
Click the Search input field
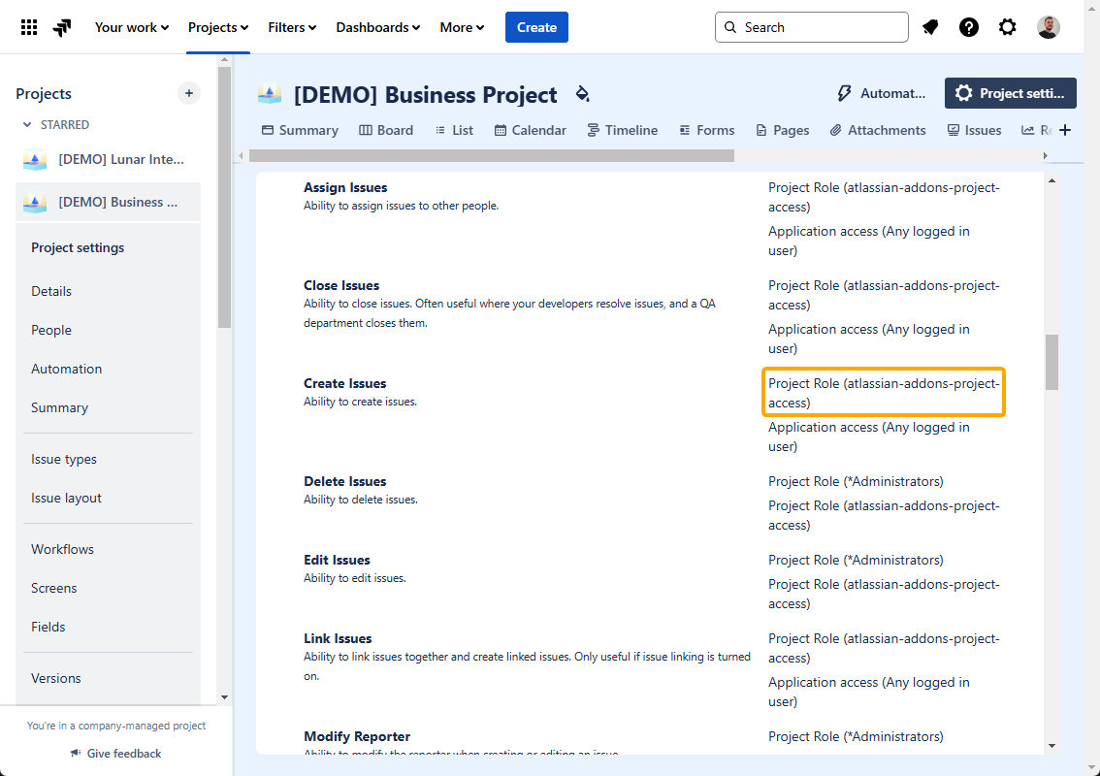click(x=811, y=26)
